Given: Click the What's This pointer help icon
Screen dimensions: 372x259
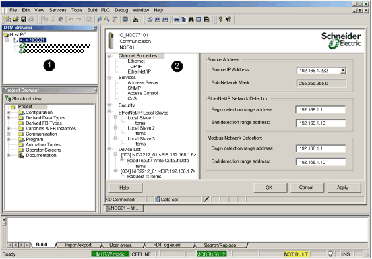Looking at the screenshot, I should pyautogui.click(x=228, y=20).
